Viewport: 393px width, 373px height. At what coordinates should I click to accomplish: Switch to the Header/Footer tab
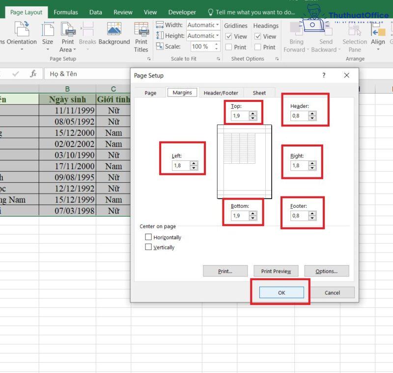(x=221, y=92)
